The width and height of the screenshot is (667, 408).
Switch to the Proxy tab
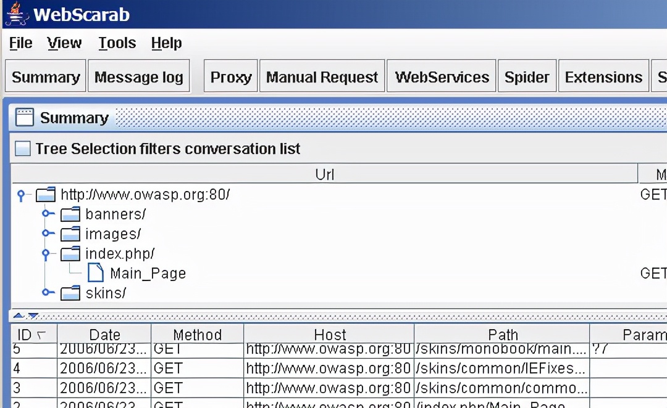pyautogui.click(x=231, y=77)
